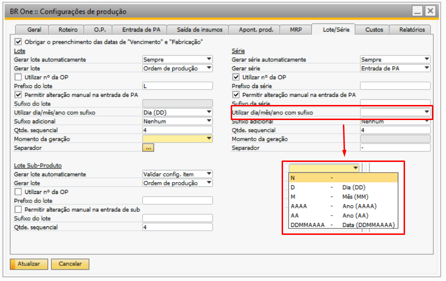Expand Série 'Gerar série' Entrada de PA dropdown

(x=426, y=68)
